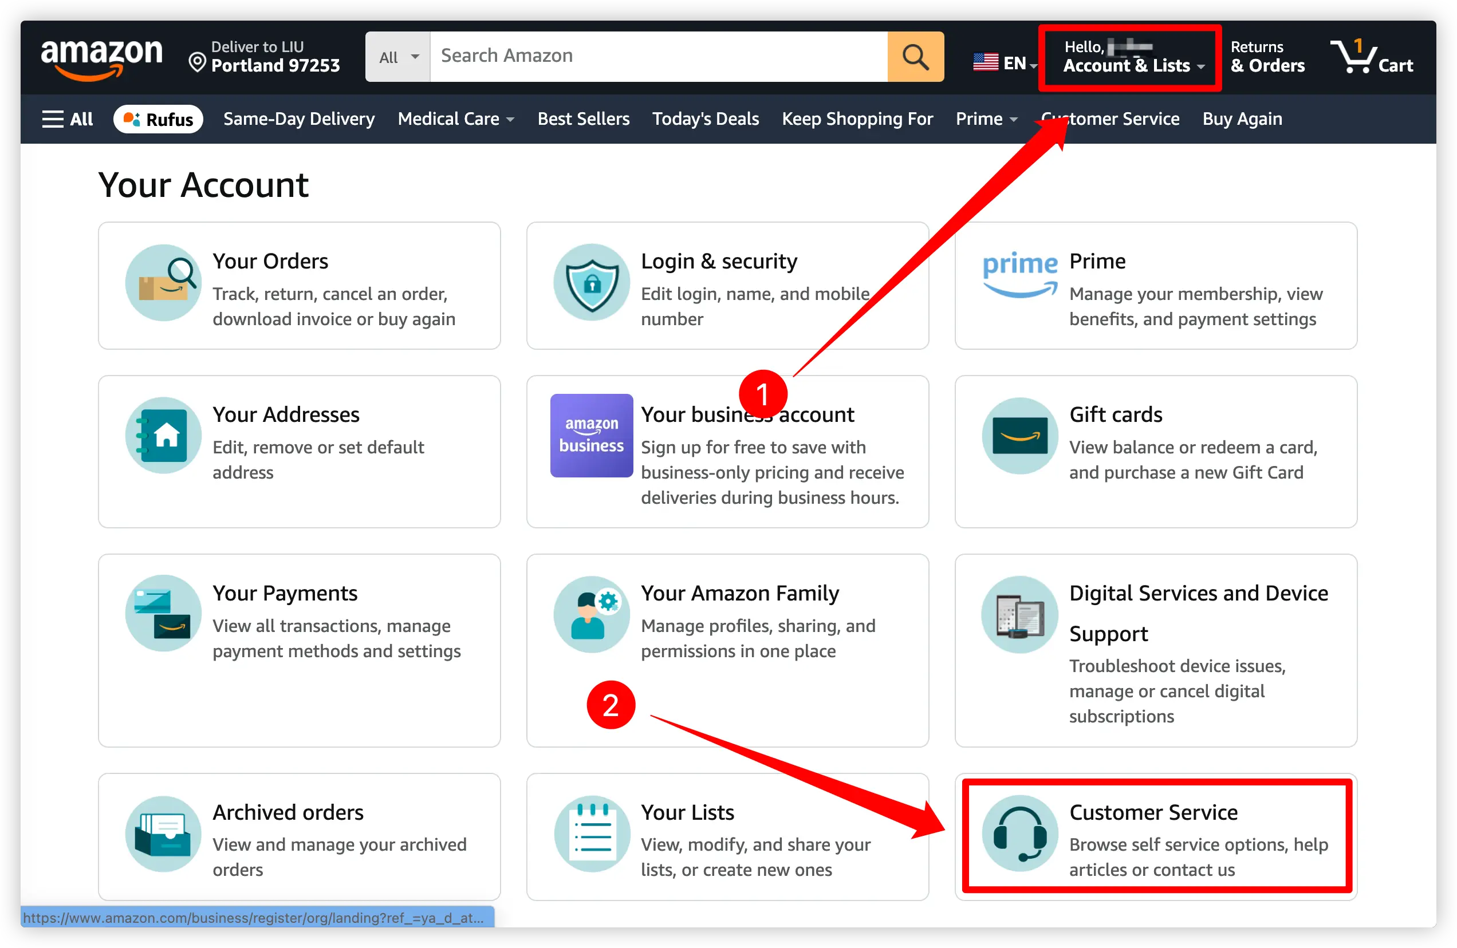The width and height of the screenshot is (1457, 948).
Task: Click Deliver to Portland 97253 link
Action: (x=265, y=56)
